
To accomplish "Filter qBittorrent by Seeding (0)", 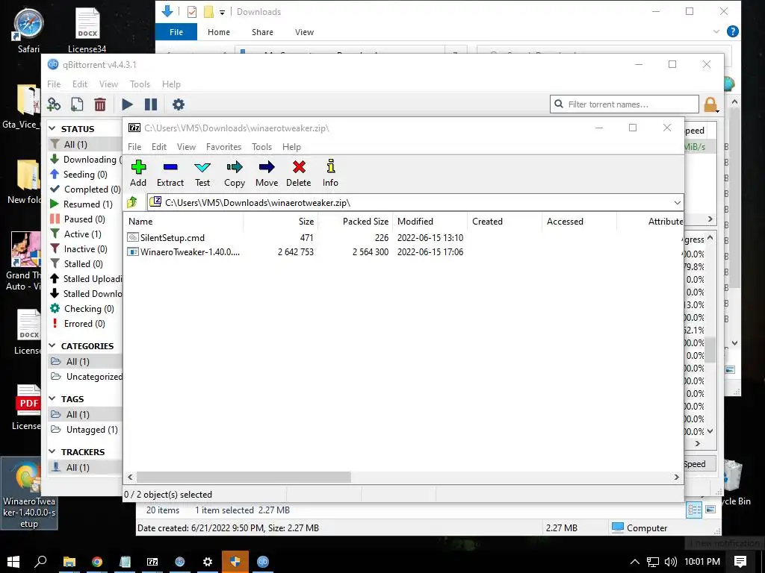I will click(85, 175).
